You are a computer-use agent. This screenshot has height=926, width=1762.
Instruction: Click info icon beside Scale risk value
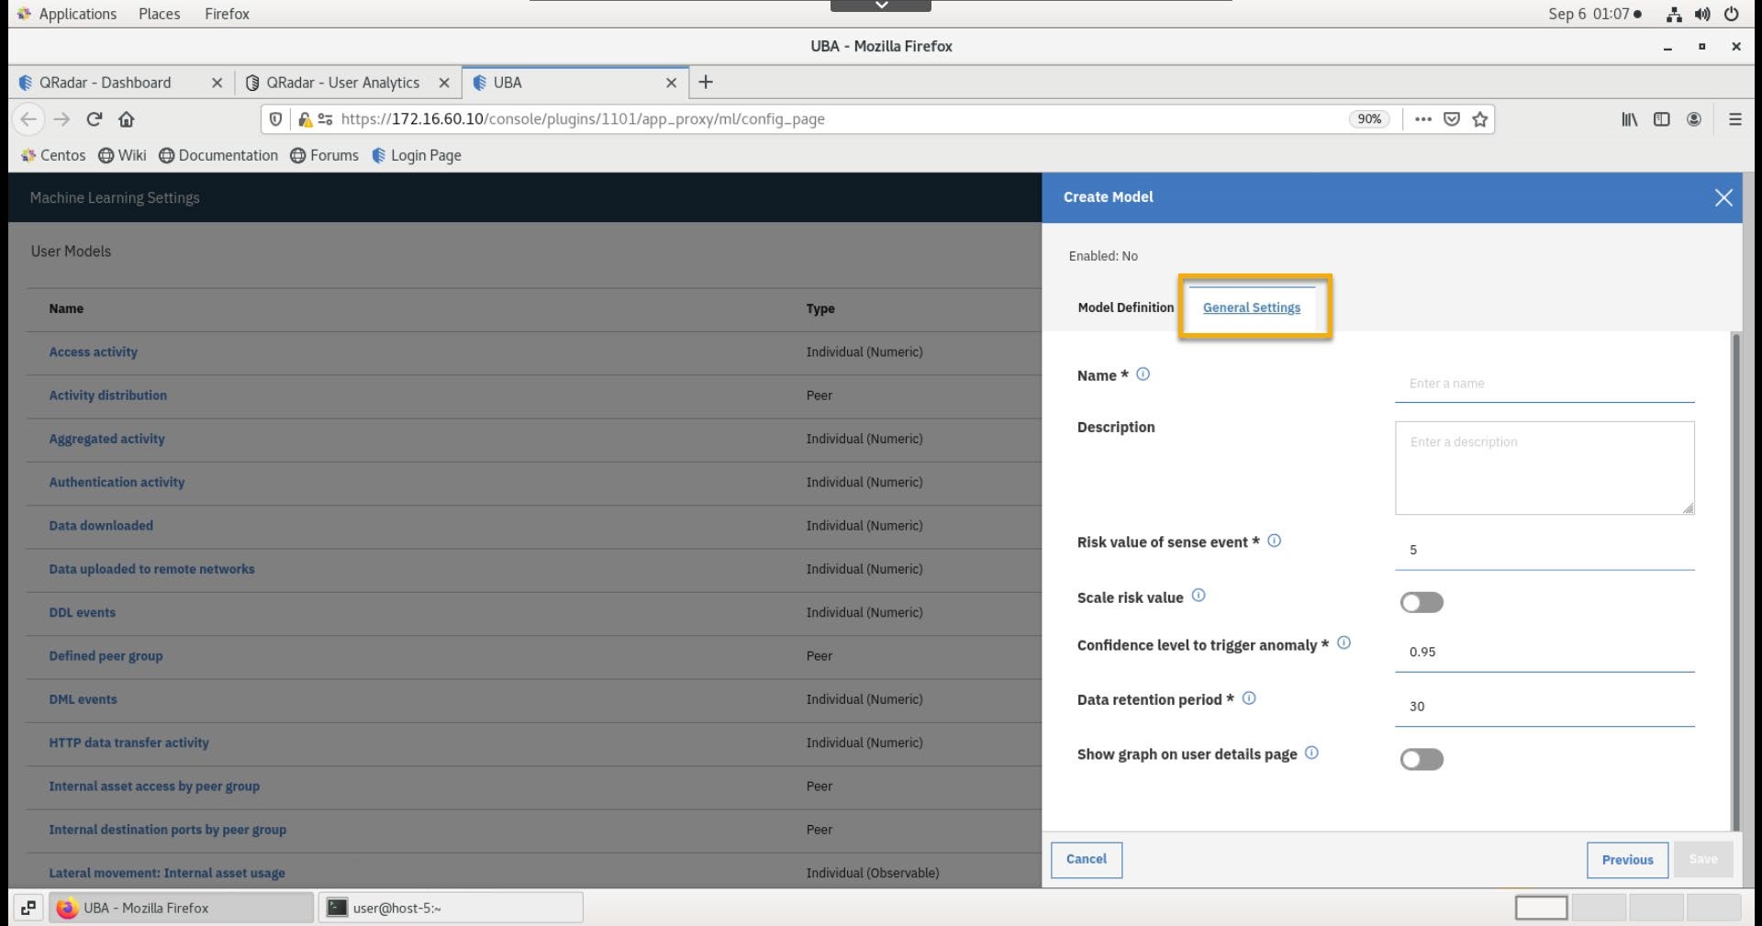[x=1199, y=596]
